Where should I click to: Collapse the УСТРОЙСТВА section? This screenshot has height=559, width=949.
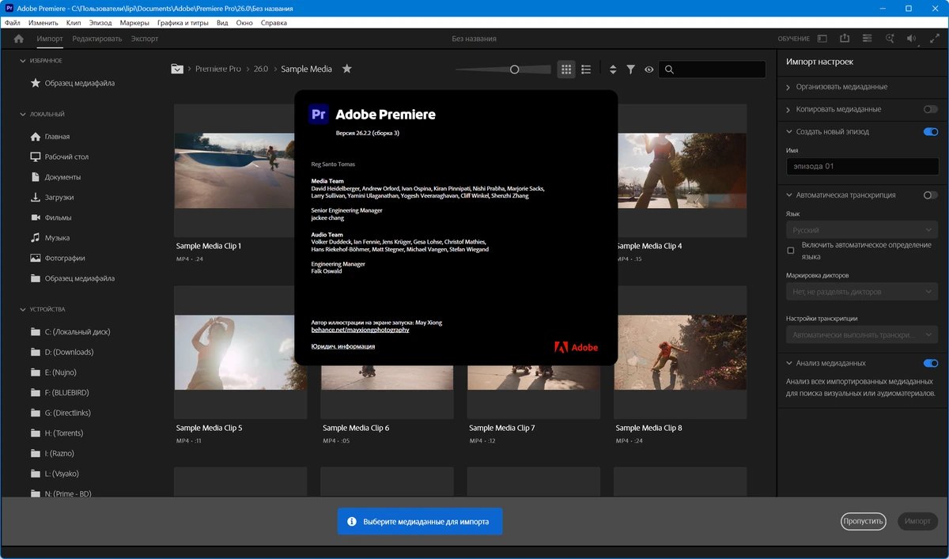tap(23, 310)
